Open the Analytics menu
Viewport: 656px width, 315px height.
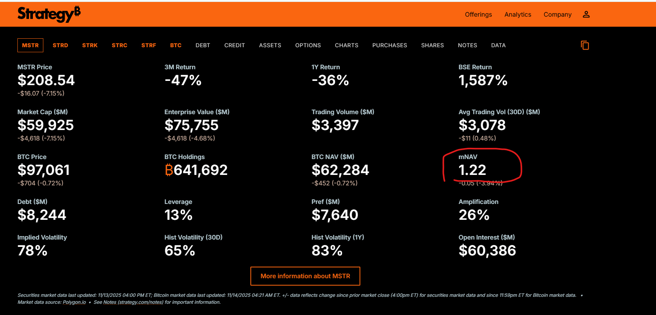(x=517, y=14)
